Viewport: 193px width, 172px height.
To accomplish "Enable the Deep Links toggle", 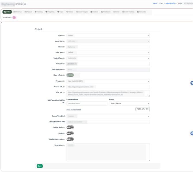I will point(70,139).
